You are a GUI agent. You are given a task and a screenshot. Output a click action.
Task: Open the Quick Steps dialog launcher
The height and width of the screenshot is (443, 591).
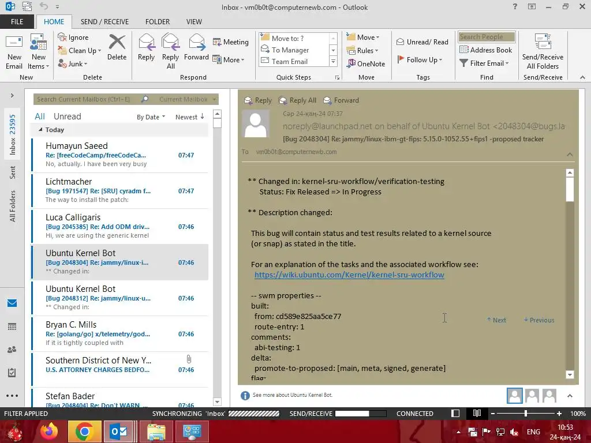pyautogui.click(x=337, y=78)
